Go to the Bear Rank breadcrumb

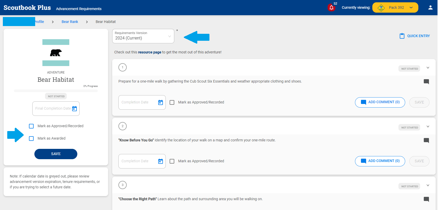(70, 22)
